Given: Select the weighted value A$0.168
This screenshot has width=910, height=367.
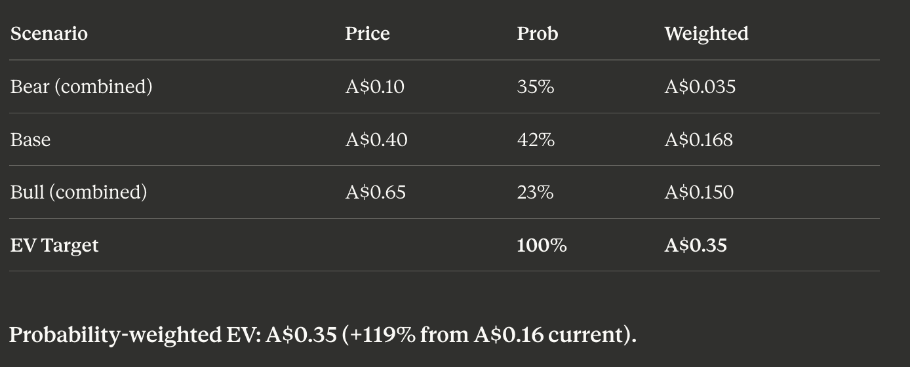Looking at the screenshot, I should coord(698,140).
